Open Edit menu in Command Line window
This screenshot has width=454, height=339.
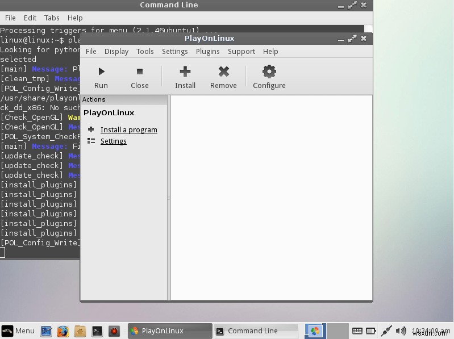pos(30,18)
